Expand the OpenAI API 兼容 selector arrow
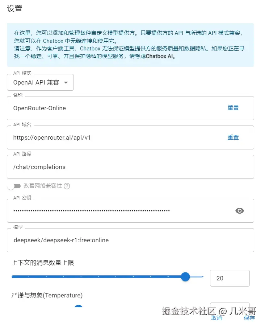Screen dimensions: 265x325 coord(66,82)
